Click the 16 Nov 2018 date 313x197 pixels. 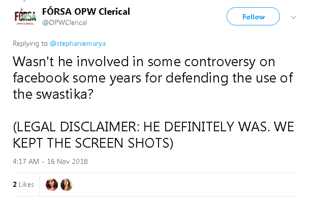point(67,161)
